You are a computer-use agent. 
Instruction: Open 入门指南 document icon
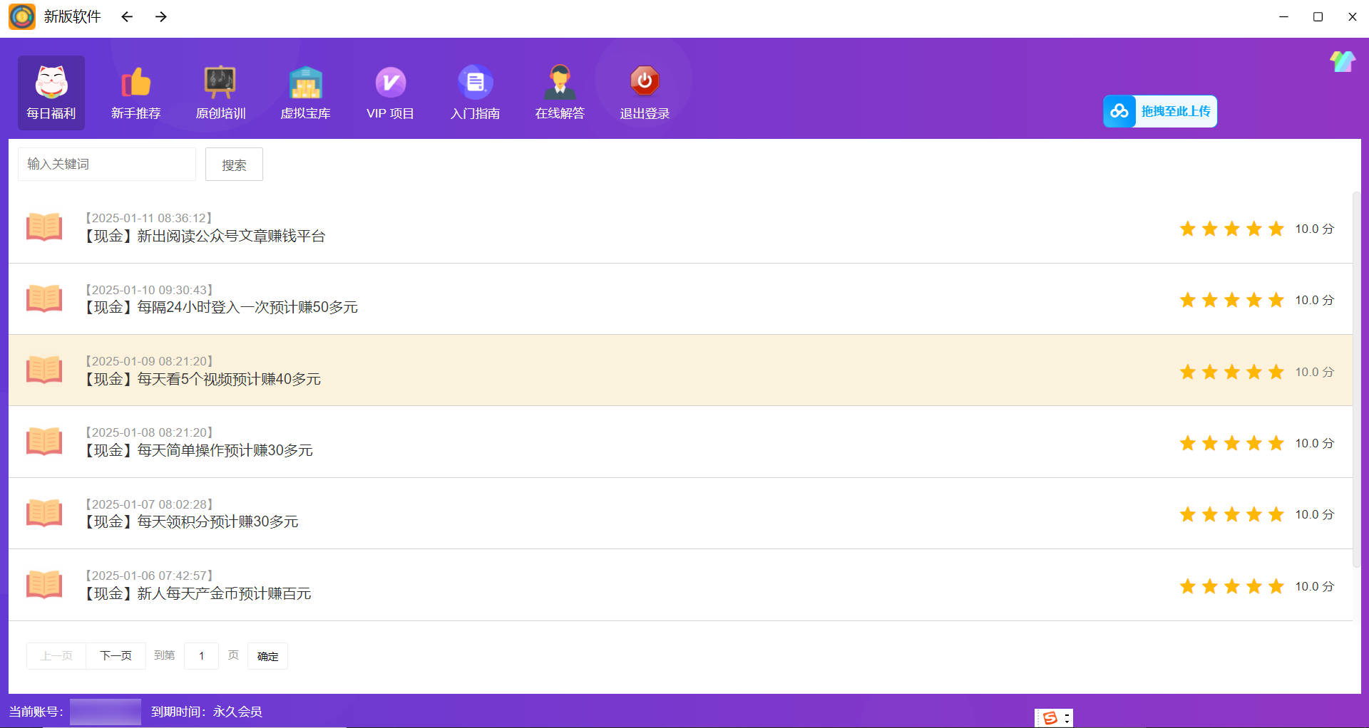(x=475, y=83)
